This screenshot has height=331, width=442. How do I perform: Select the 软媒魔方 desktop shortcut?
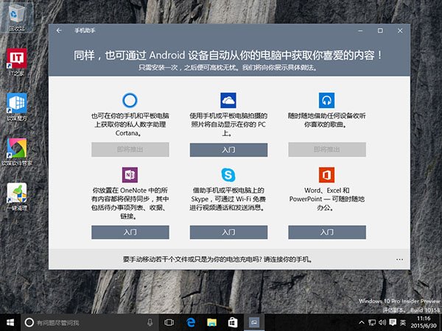click(17, 107)
